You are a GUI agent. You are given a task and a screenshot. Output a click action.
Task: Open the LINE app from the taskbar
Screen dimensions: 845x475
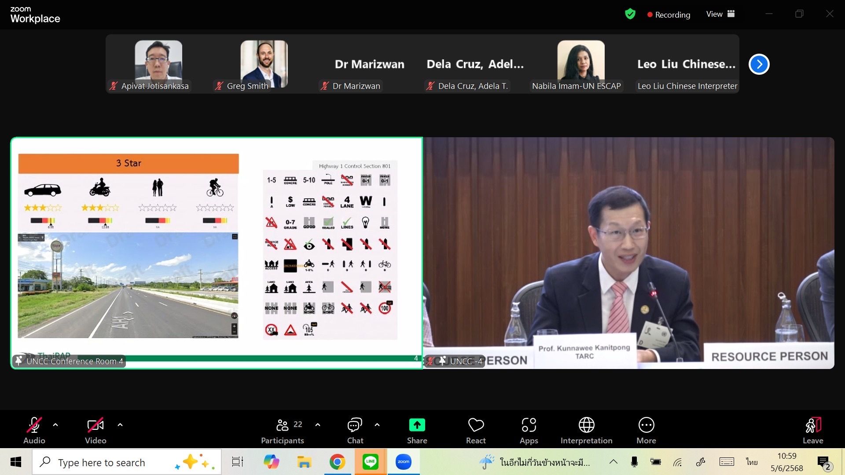coord(370,462)
